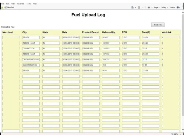Click the Merchant field in the first row

(x=11, y=38)
